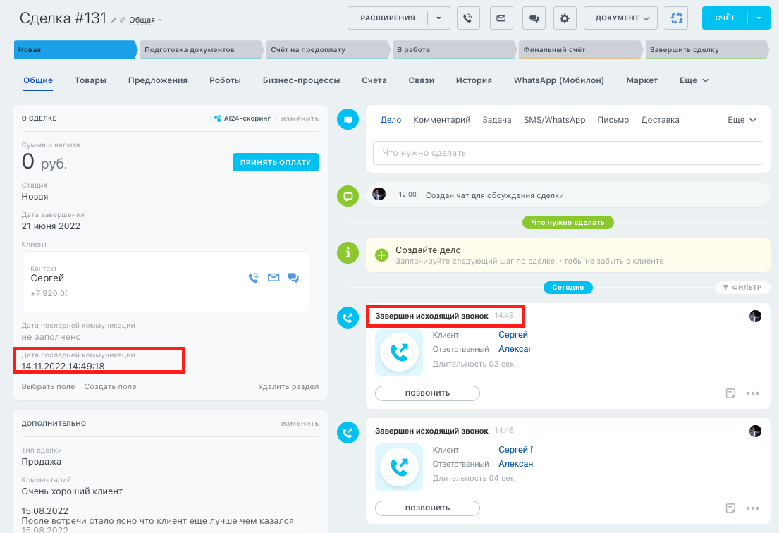Open the РАСШИРЕНИЯ dropdown arrow
This screenshot has height=533, width=779.
point(438,18)
